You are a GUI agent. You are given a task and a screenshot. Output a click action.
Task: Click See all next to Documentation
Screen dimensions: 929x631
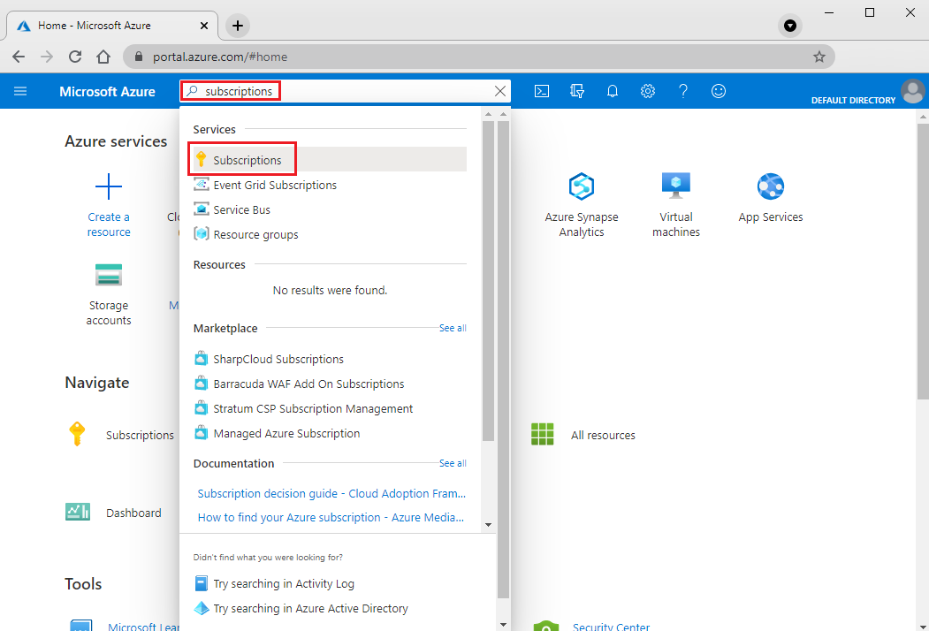pyautogui.click(x=453, y=463)
